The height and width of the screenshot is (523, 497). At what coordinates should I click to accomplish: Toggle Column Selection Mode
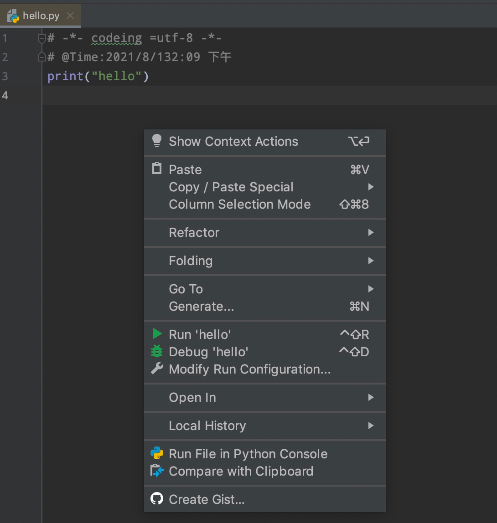tap(240, 204)
